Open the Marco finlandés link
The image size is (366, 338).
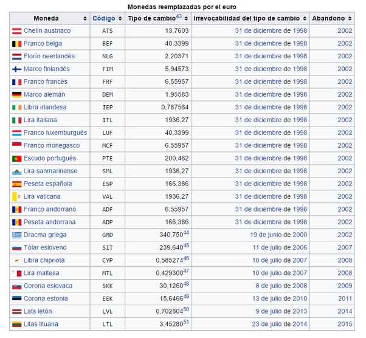[47, 69]
